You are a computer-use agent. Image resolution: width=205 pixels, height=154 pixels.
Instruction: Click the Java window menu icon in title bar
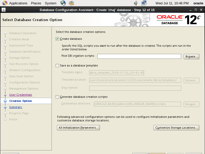(4, 10)
